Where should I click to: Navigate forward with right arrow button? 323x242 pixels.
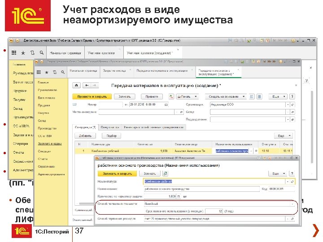tap(94, 85)
